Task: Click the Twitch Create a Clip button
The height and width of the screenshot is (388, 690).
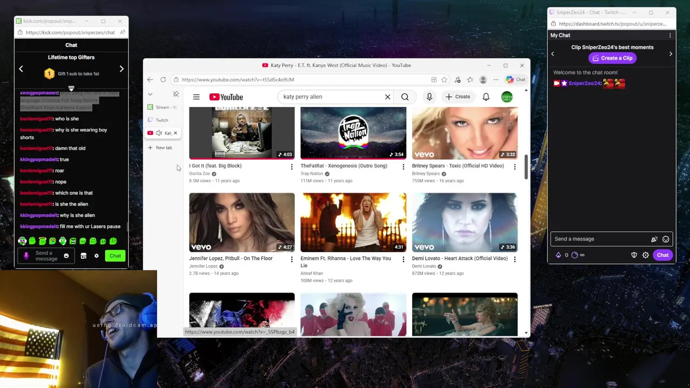Action: [x=612, y=58]
